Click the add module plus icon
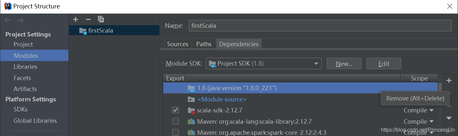Viewport: 458px width, 136px height. 76,19
